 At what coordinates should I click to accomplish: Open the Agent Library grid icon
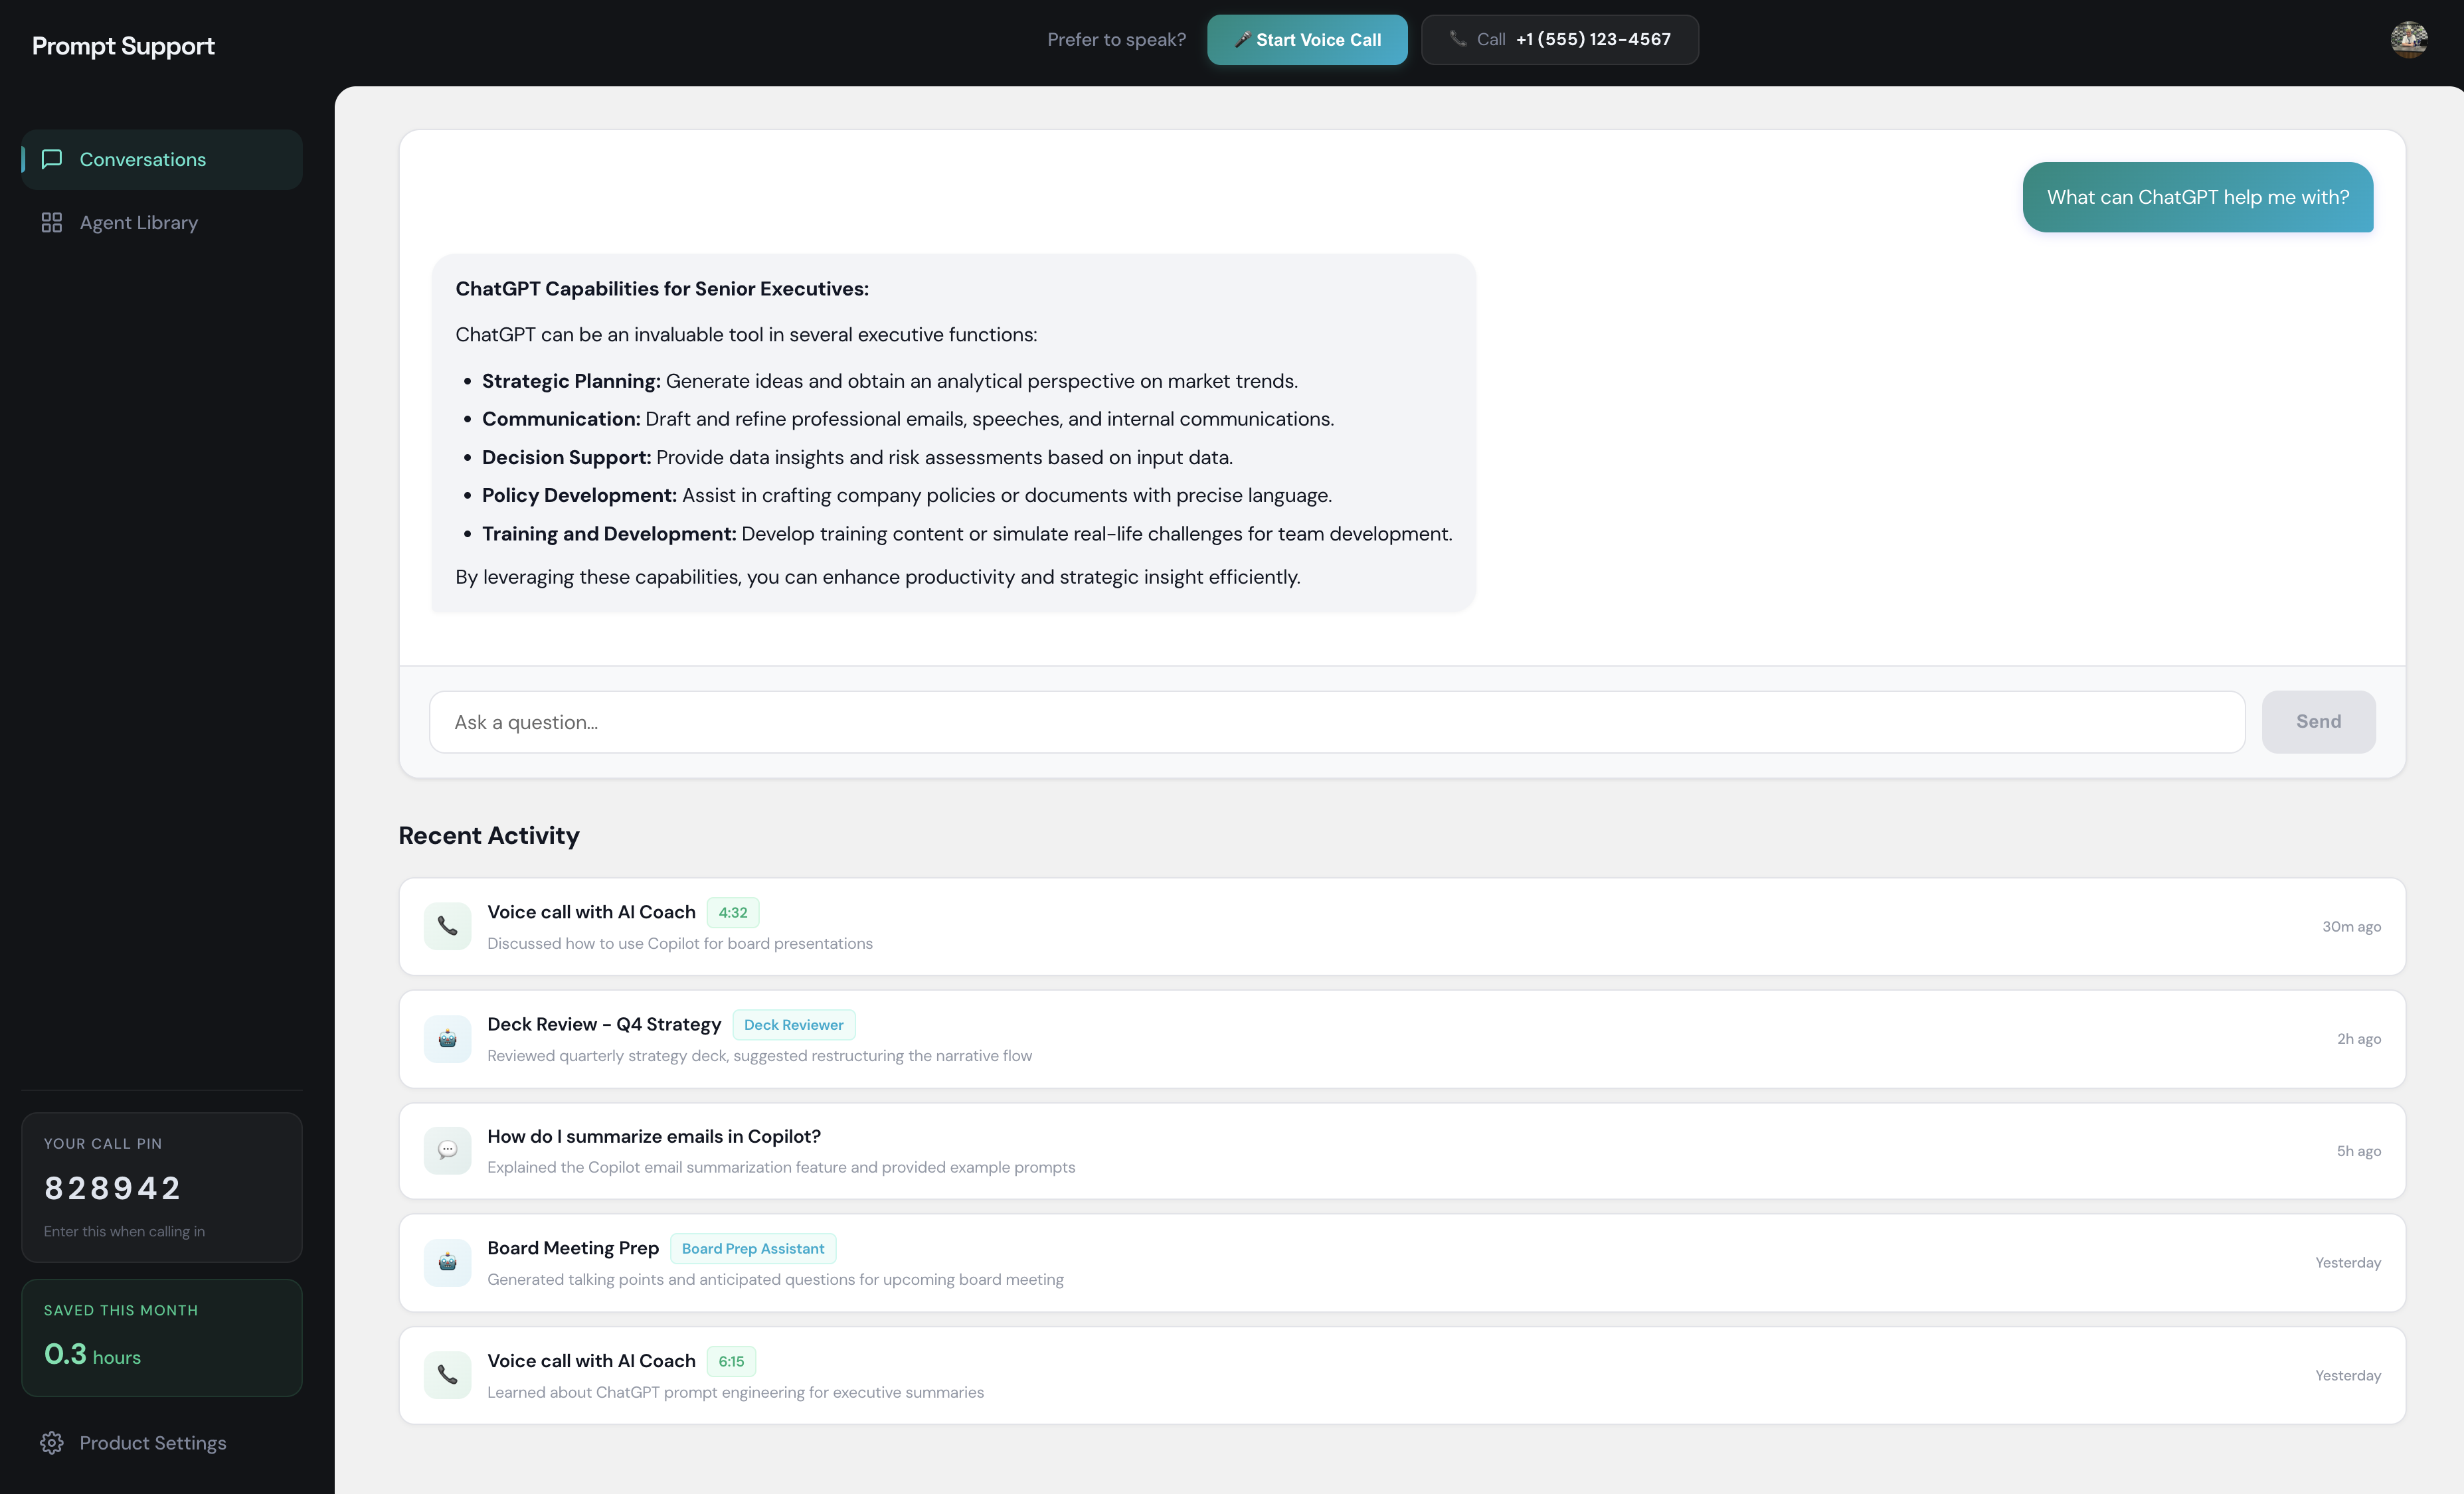(52, 222)
